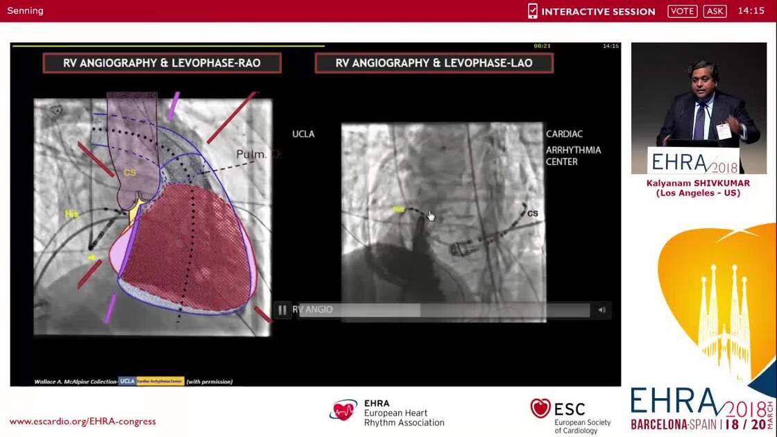Open the Senning session title
The width and height of the screenshot is (777, 437).
(x=25, y=10)
